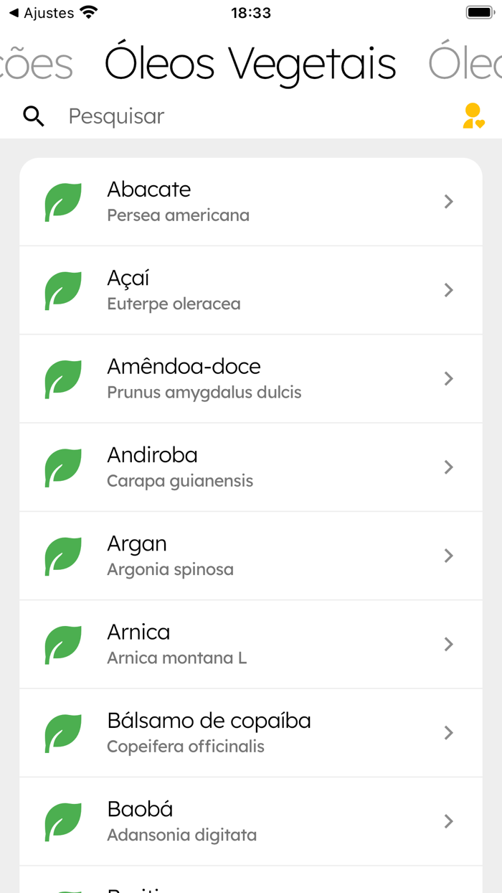Expand the Abacate row chevron
Image resolution: width=502 pixels, height=893 pixels.
[x=448, y=202]
